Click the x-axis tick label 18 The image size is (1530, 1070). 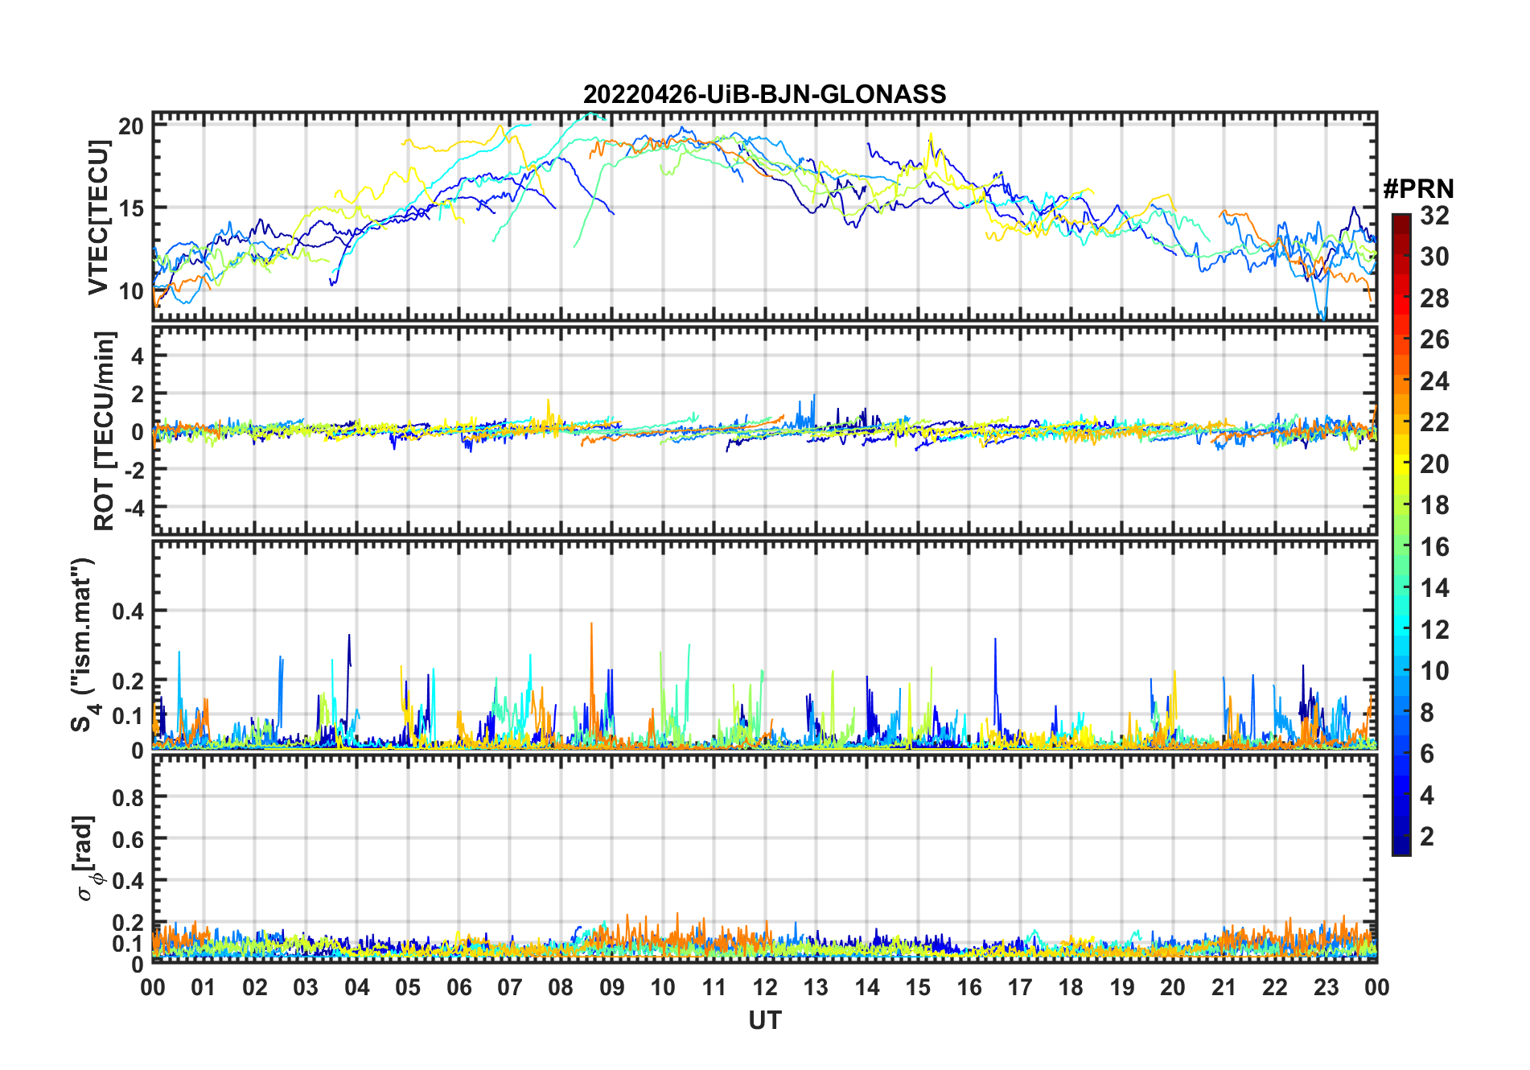[1071, 987]
